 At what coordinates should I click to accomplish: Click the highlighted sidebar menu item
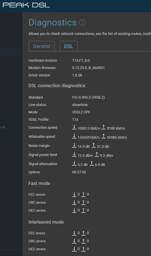(x=11, y=52)
